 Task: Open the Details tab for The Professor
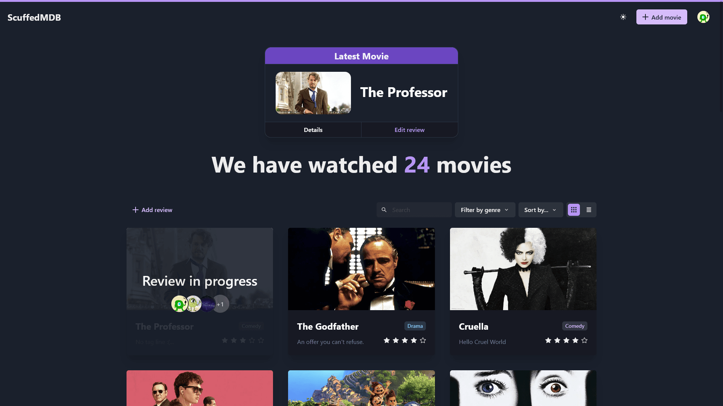[x=313, y=129]
